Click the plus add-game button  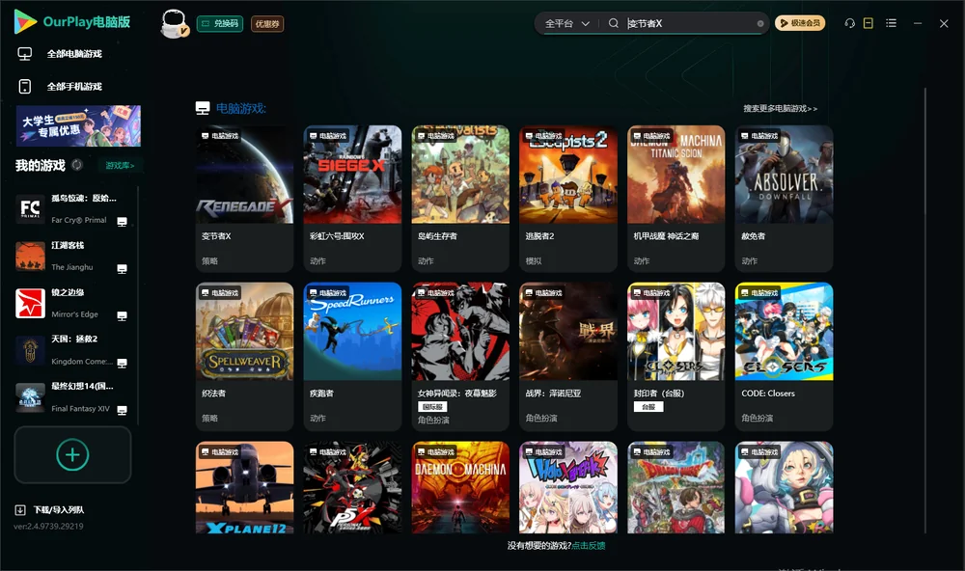tap(72, 454)
